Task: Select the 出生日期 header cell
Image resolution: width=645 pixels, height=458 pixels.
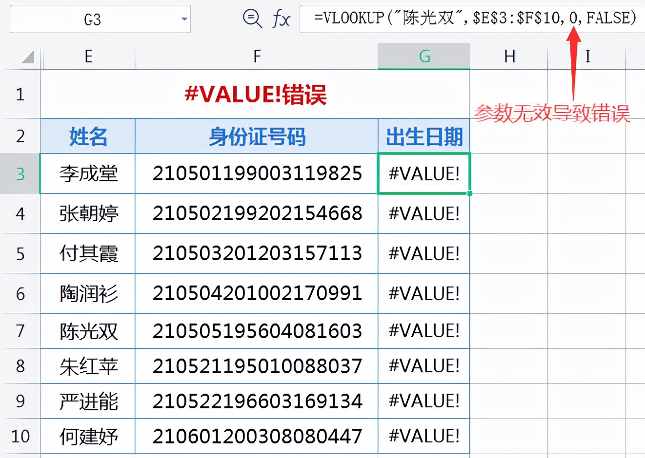Action: (423, 137)
